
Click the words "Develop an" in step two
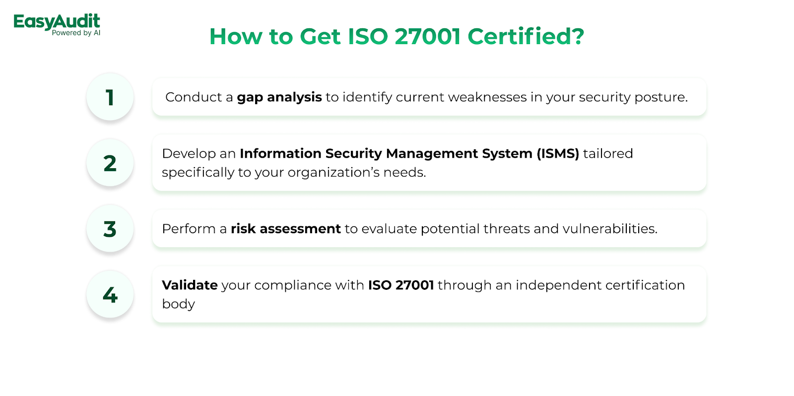tap(198, 154)
